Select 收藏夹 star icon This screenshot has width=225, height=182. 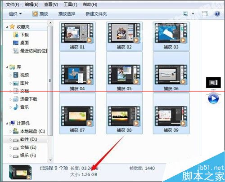[12, 27]
